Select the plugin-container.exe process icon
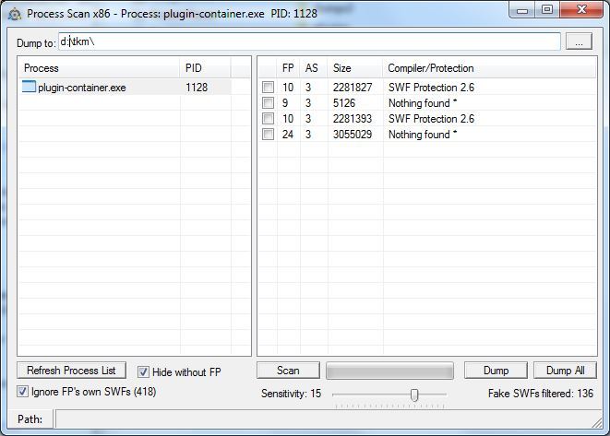Viewport: 610px width, 436px height. (29, 87)
